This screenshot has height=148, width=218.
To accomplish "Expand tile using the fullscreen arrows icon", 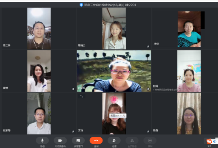I will coord(82,96).
